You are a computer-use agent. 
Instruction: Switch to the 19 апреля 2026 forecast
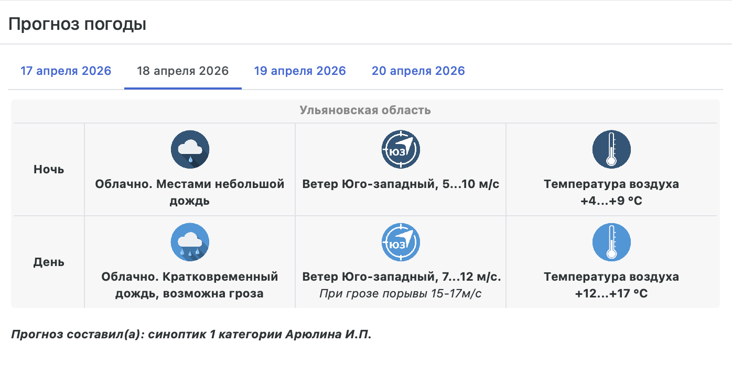[300, 71]
